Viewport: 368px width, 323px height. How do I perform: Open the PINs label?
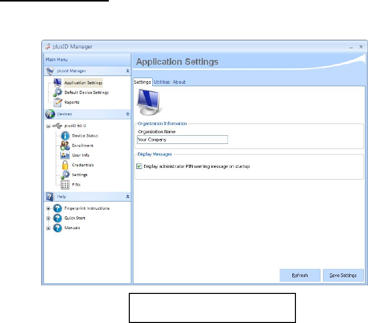tap(76, 185)
